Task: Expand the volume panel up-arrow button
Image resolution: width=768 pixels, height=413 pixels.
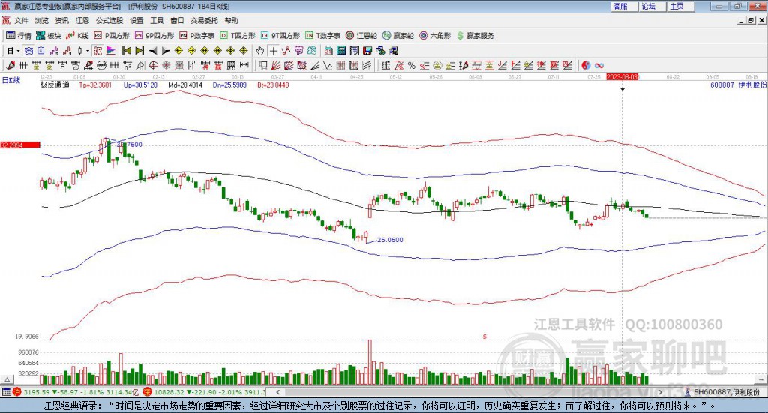Action: point(7,379)
